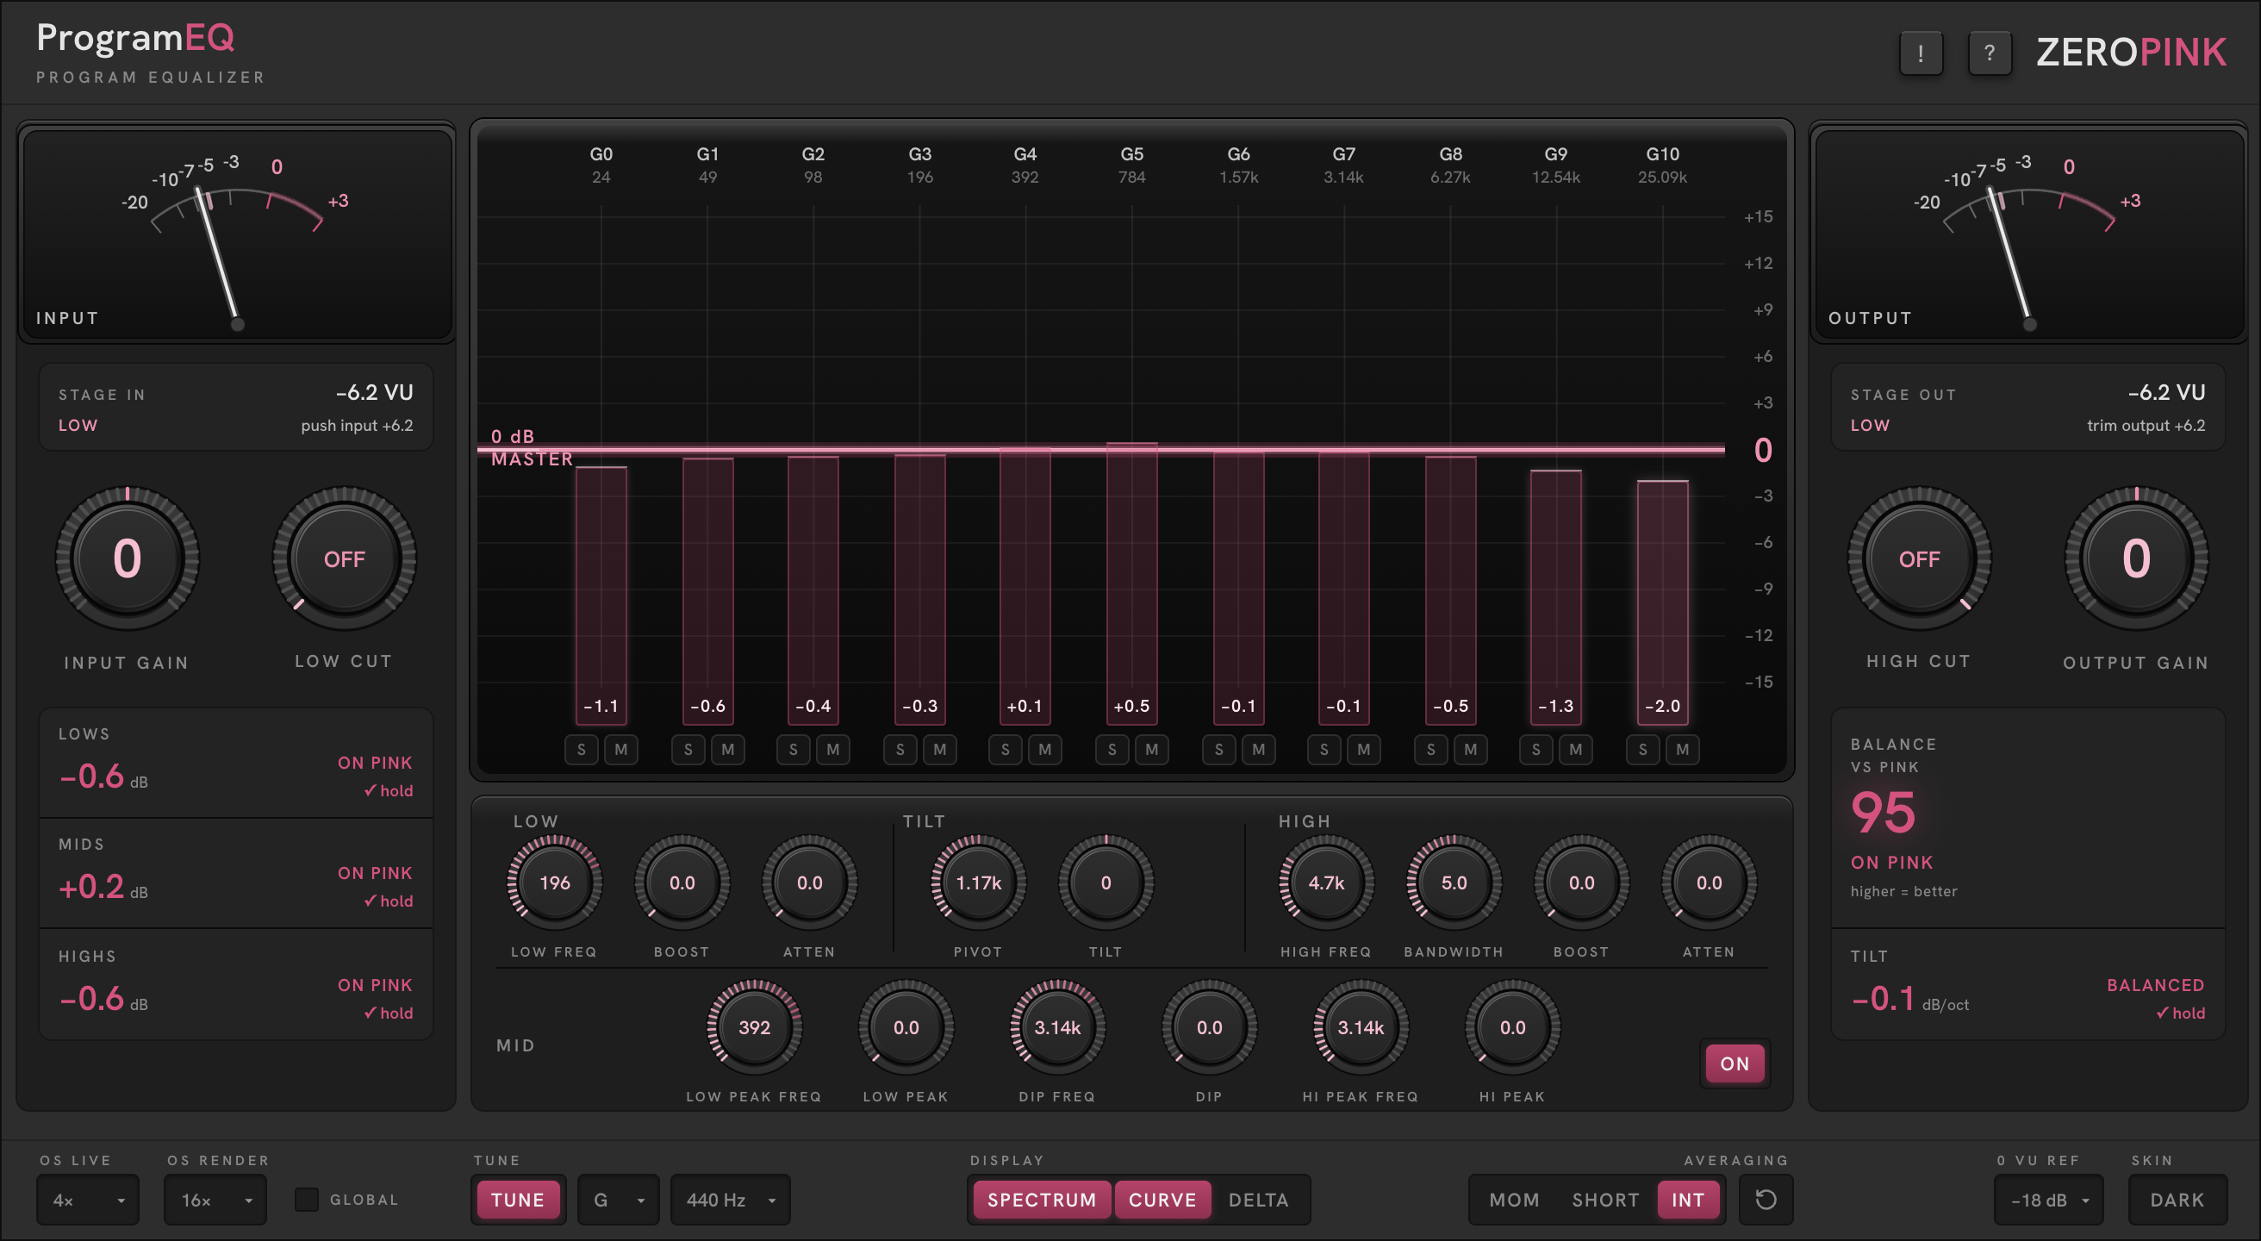Mute the G10 band

coord(1683,750)
